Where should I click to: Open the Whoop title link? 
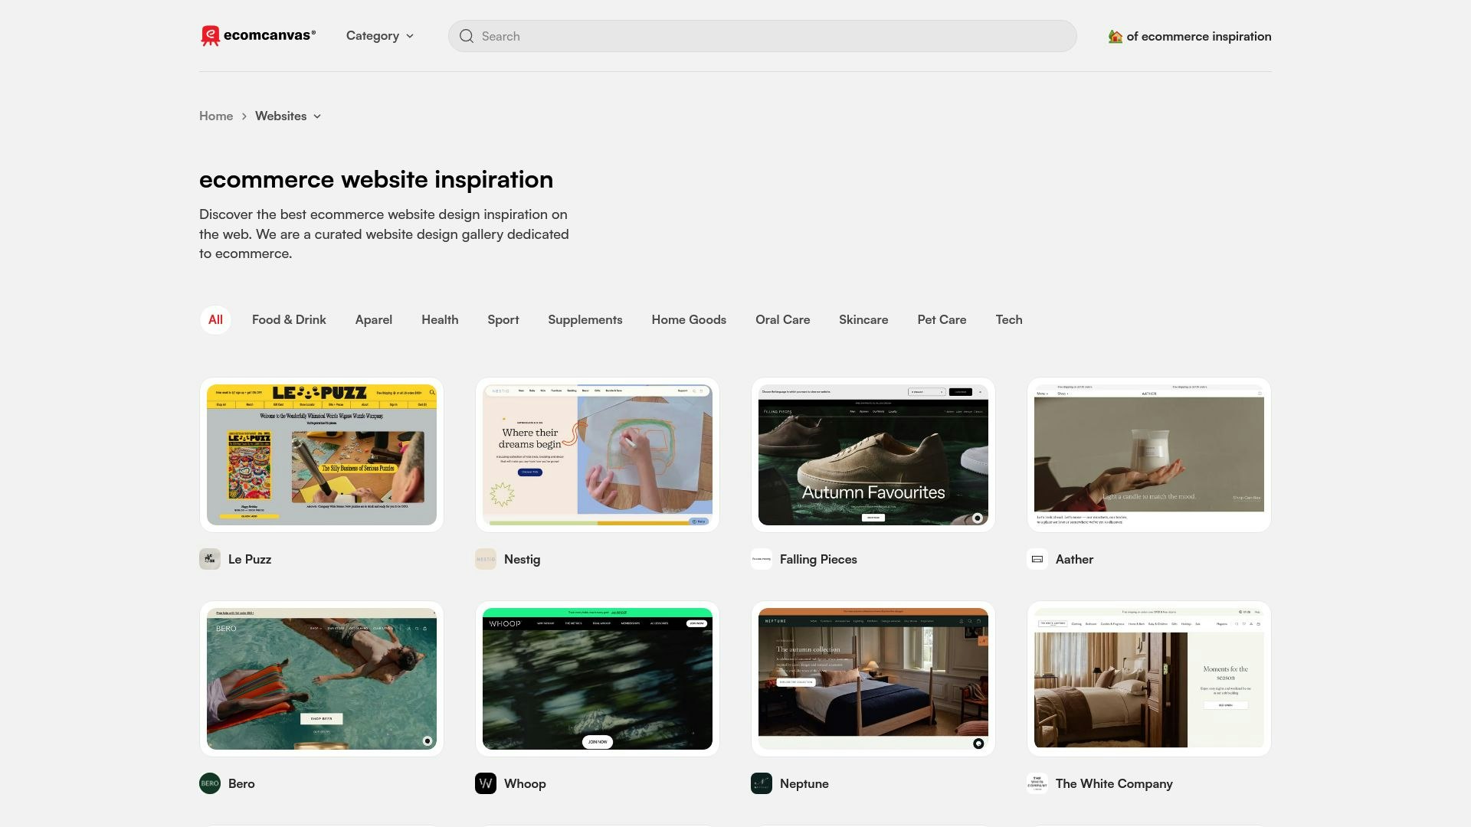click(x=525, y=783)
